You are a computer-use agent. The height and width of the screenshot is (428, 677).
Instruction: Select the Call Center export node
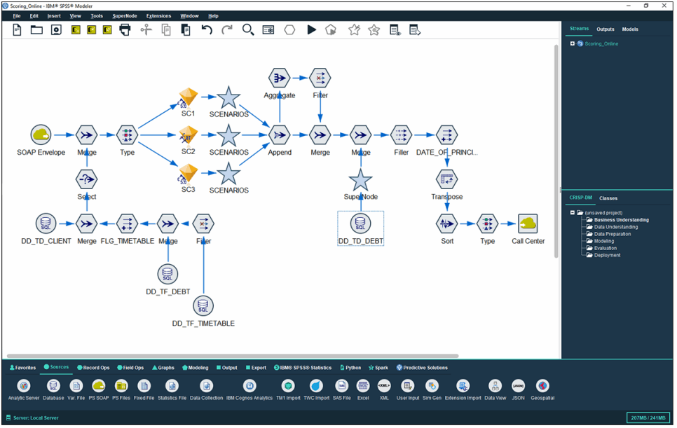tap(528, 223)
